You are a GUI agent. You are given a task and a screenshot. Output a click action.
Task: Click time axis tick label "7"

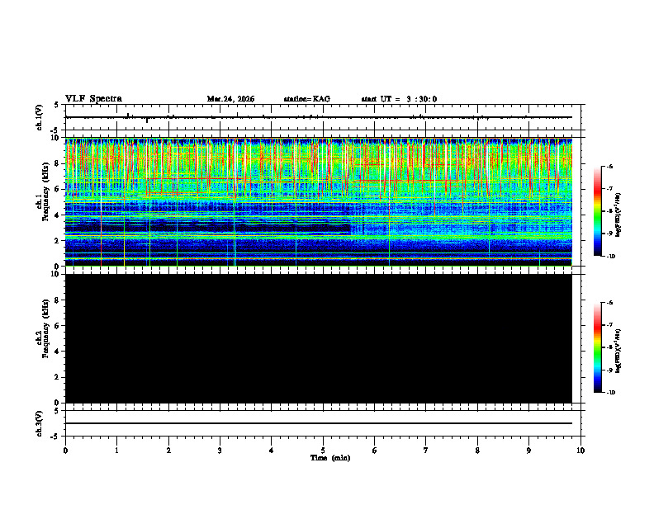coord(426,451)
